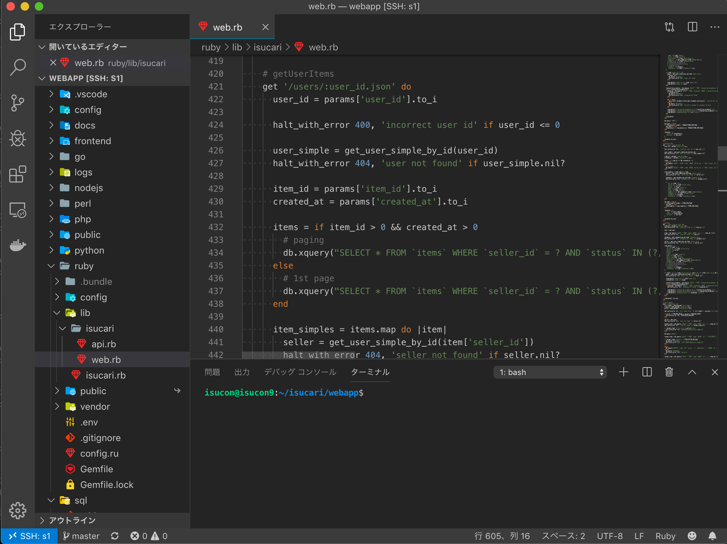Screen dimensions: 727x544
Task: Kill the terminal using the trash icon
Action: pos(669,372)
